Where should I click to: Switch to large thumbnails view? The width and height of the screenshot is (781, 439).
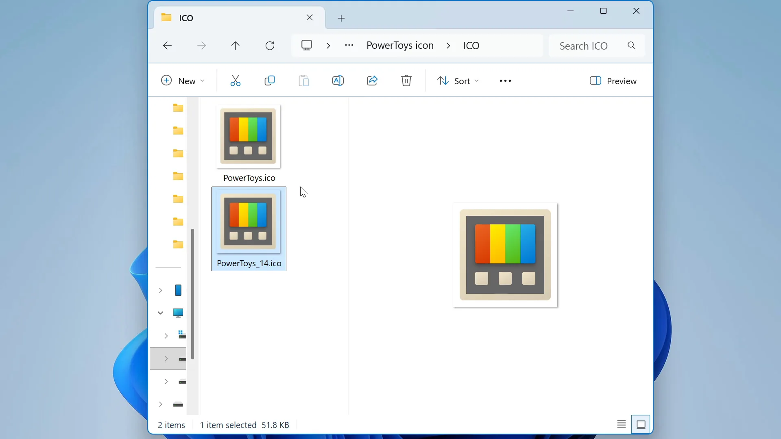click(641, 424)
